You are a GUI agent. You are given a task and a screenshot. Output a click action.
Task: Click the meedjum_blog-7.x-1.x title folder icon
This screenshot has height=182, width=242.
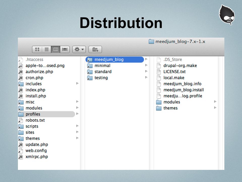pos(151,41)
